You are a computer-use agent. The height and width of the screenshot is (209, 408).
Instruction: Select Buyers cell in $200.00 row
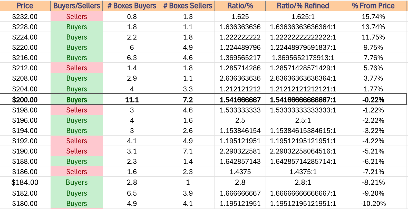(x=76, y=100)
